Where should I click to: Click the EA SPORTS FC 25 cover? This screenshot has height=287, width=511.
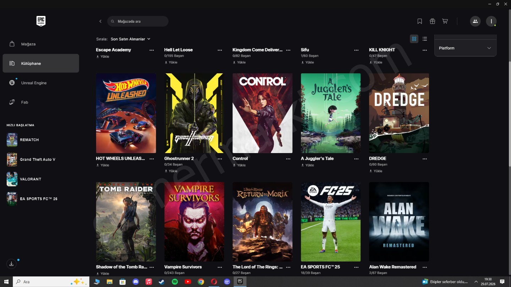[x=331, y=222]
